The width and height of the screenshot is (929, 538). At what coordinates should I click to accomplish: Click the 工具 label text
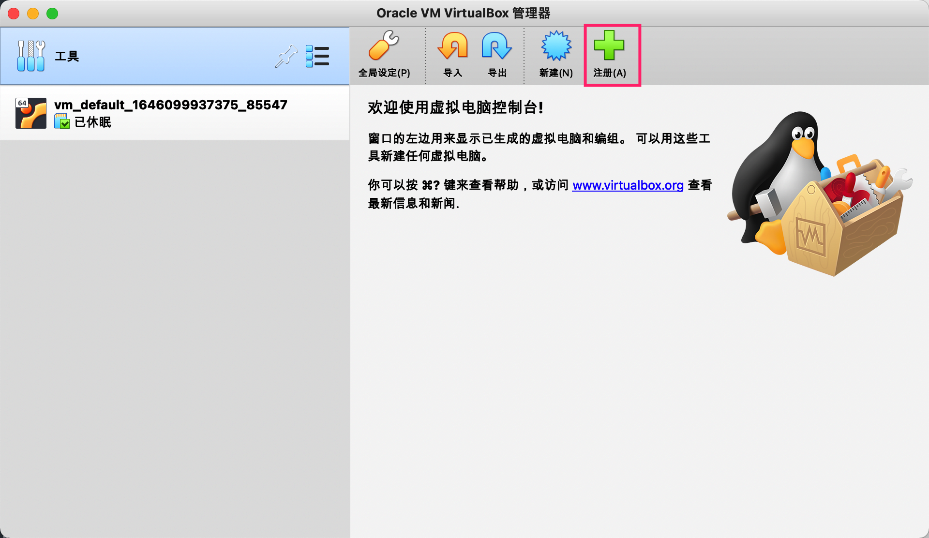[x=67, y=57]
